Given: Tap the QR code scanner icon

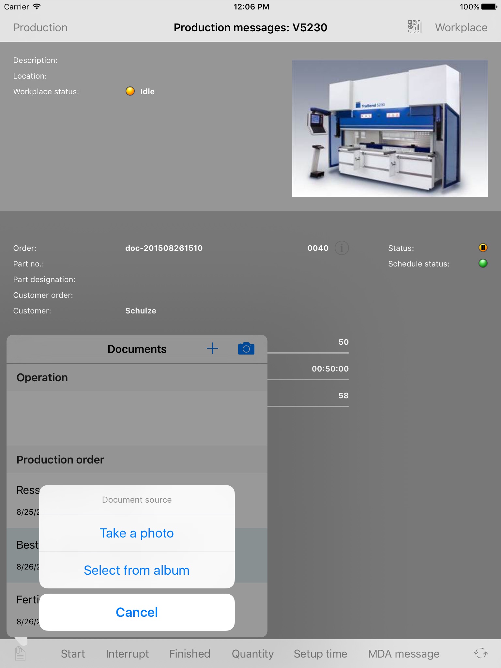Looking at the screenshot, I should pos(415,27).
